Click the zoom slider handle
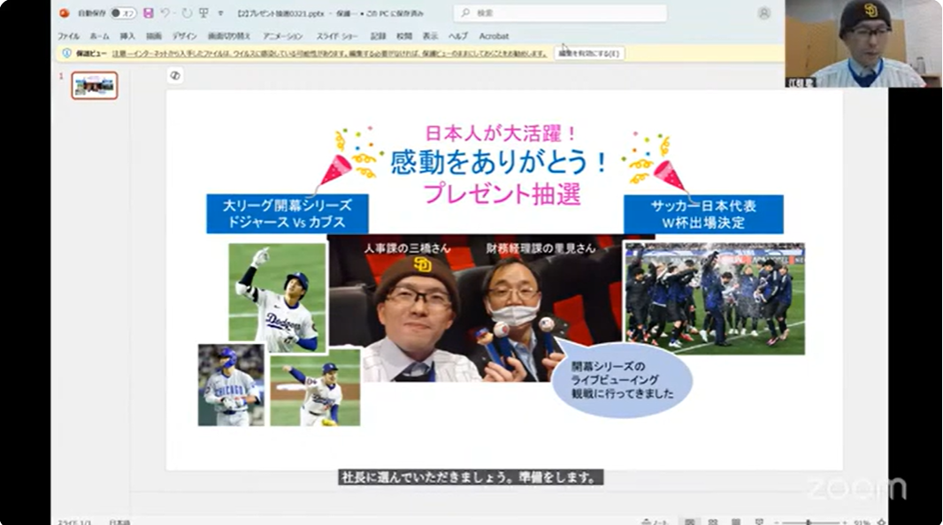943x525 pixels. tap(809, 522)
